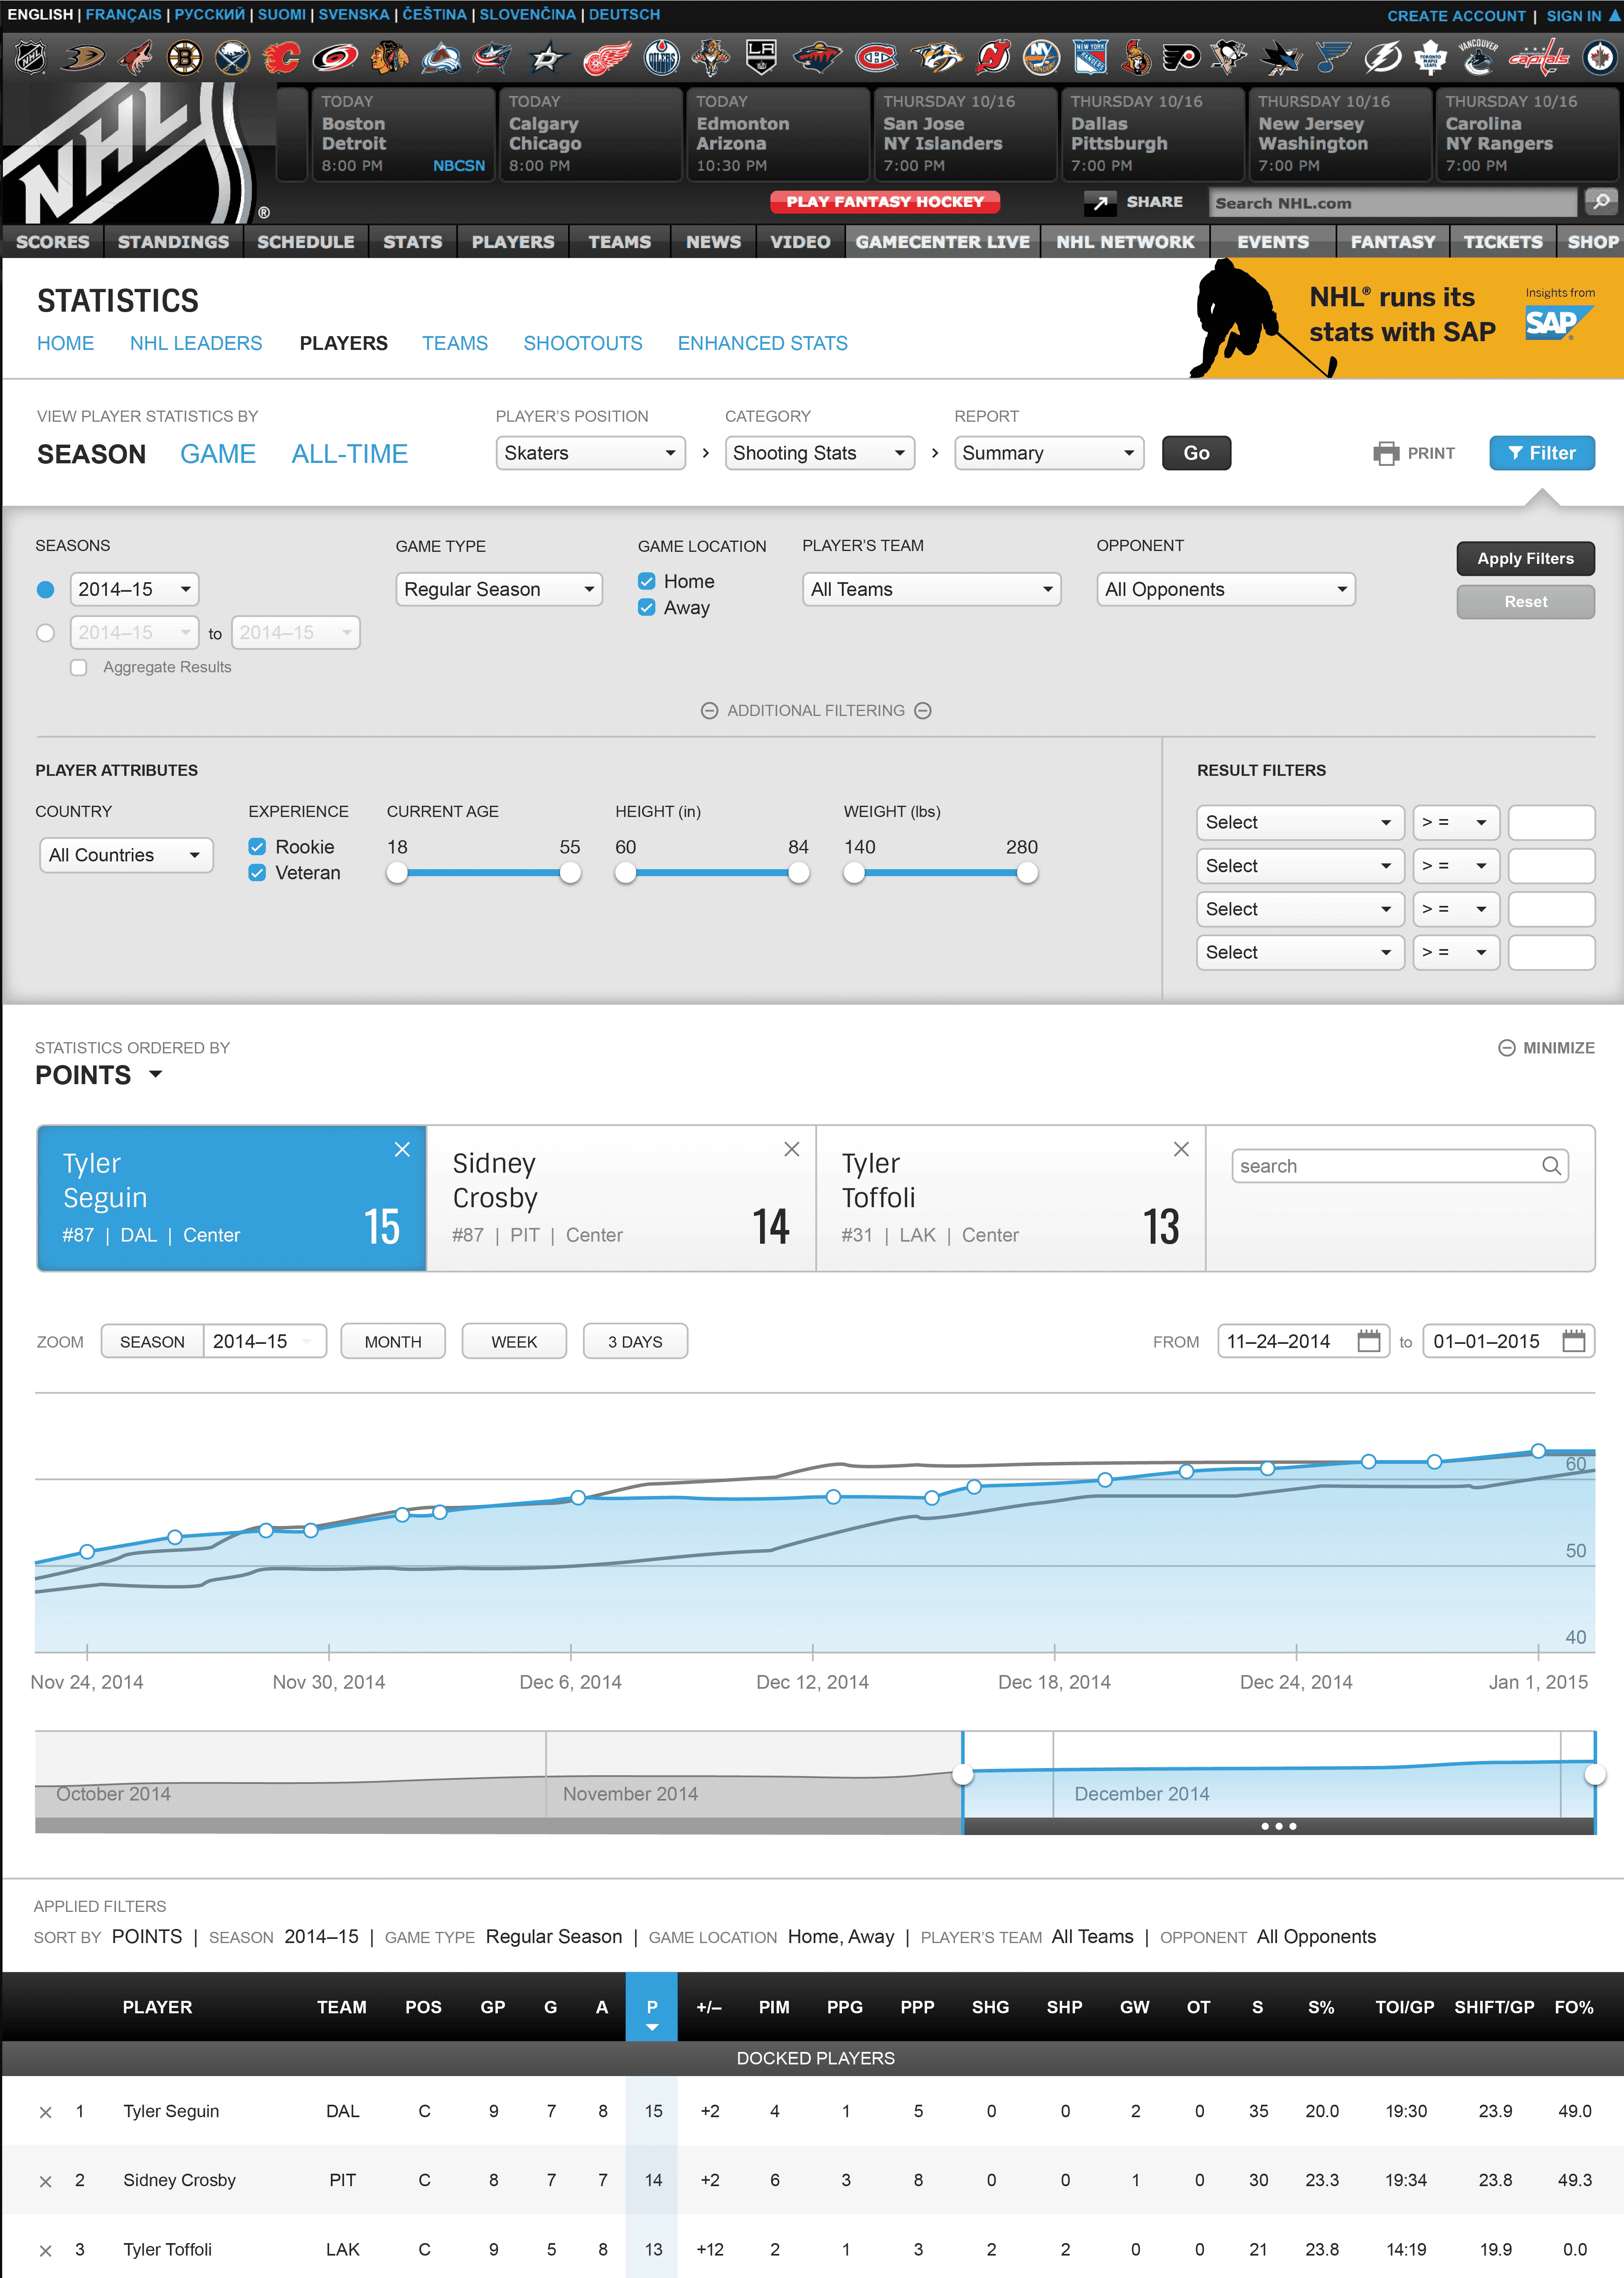
Task: Click the CREATE ACCOUNT link
Action: click(1456, 16)
